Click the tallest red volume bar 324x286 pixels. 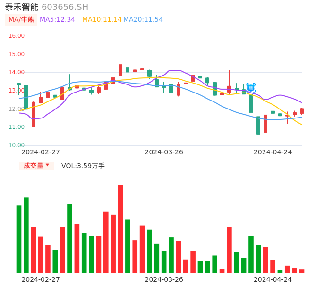point(120,228)
